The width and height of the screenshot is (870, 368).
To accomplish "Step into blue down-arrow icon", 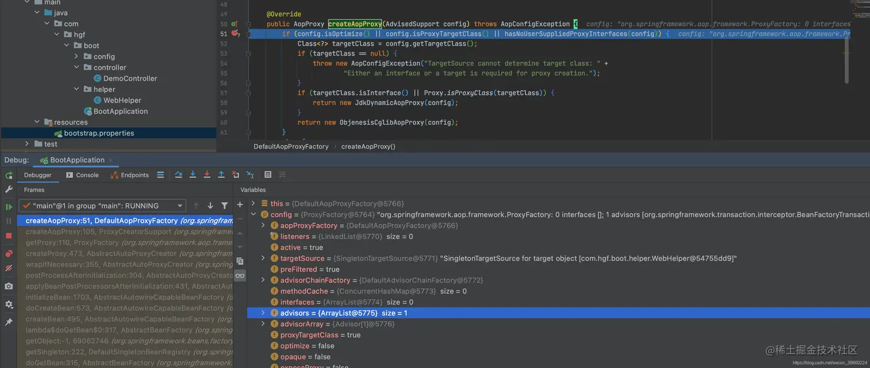I will 193,175.
